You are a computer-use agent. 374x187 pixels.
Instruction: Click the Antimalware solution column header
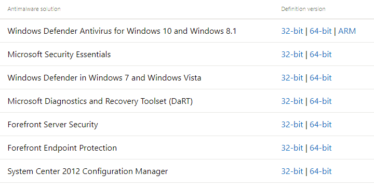point(34,9)
